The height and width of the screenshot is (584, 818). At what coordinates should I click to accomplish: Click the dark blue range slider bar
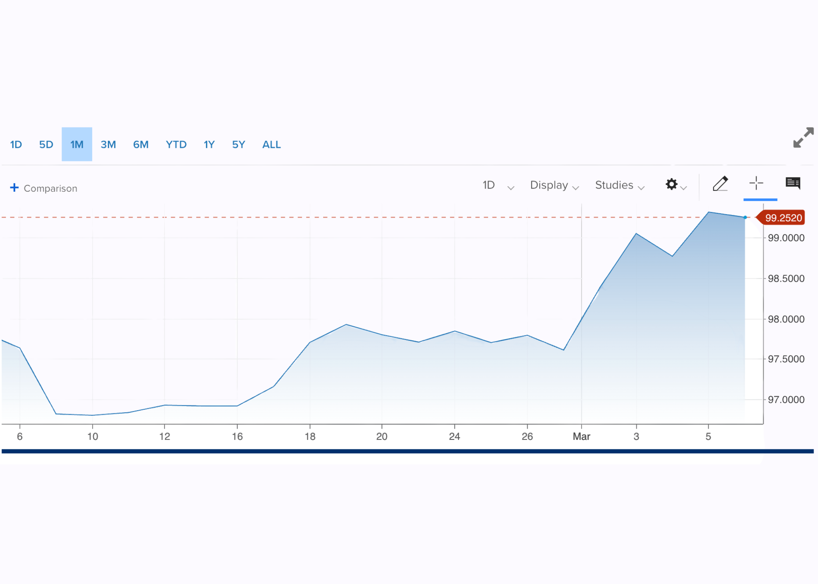click(x=407, y=451)
